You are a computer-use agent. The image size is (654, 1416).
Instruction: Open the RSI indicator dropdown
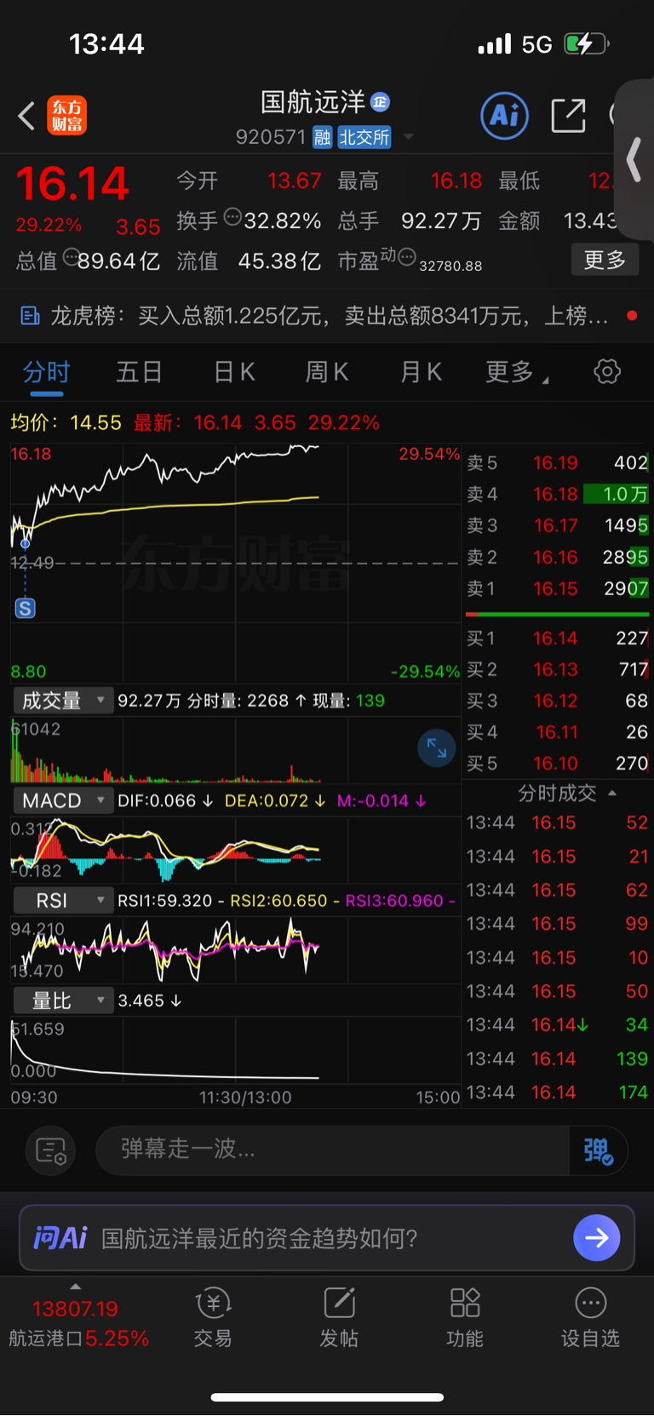(x=63, y=901)
